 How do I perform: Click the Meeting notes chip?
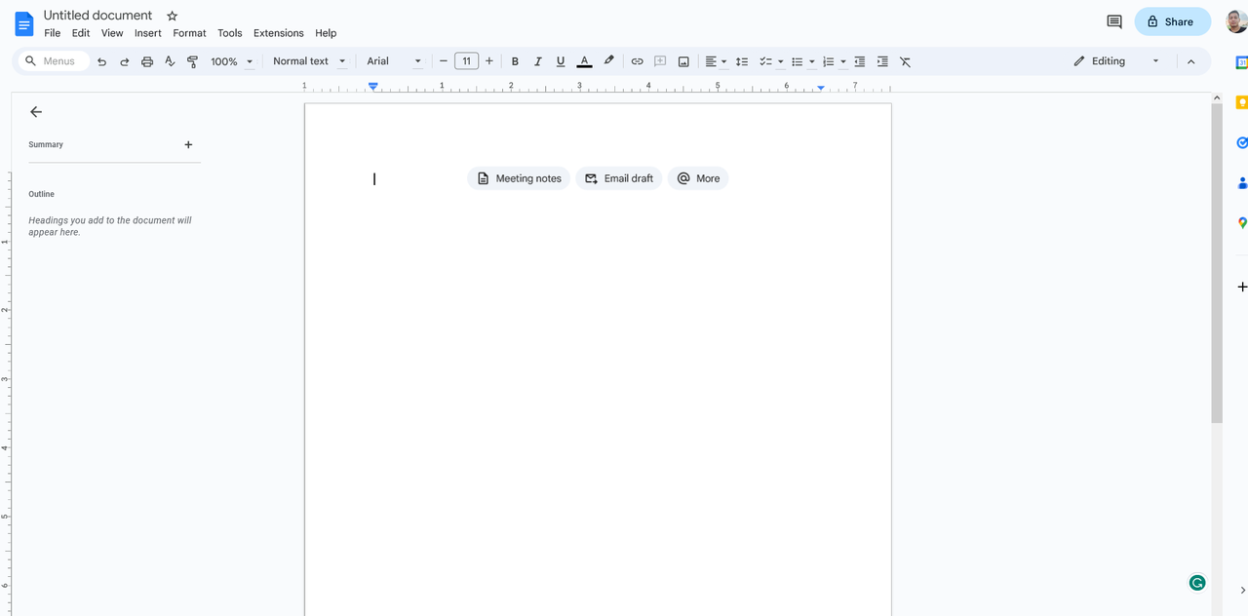520,178
